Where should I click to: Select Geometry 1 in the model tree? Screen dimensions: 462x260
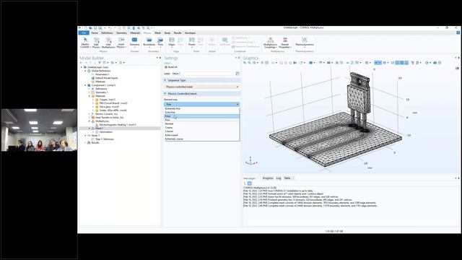101,92
